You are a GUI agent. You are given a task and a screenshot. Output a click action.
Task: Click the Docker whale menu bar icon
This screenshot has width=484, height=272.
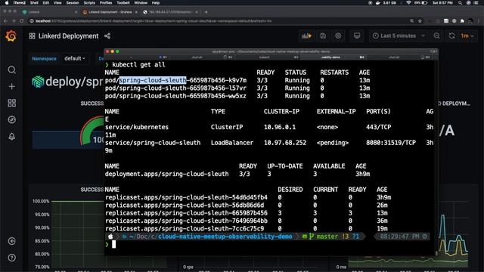point(378,3)
